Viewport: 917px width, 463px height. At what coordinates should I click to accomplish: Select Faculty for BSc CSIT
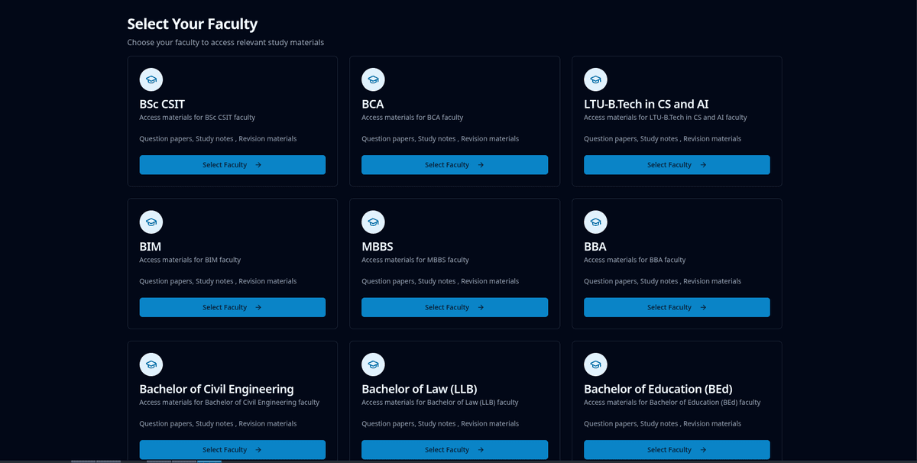pos(232,164)
